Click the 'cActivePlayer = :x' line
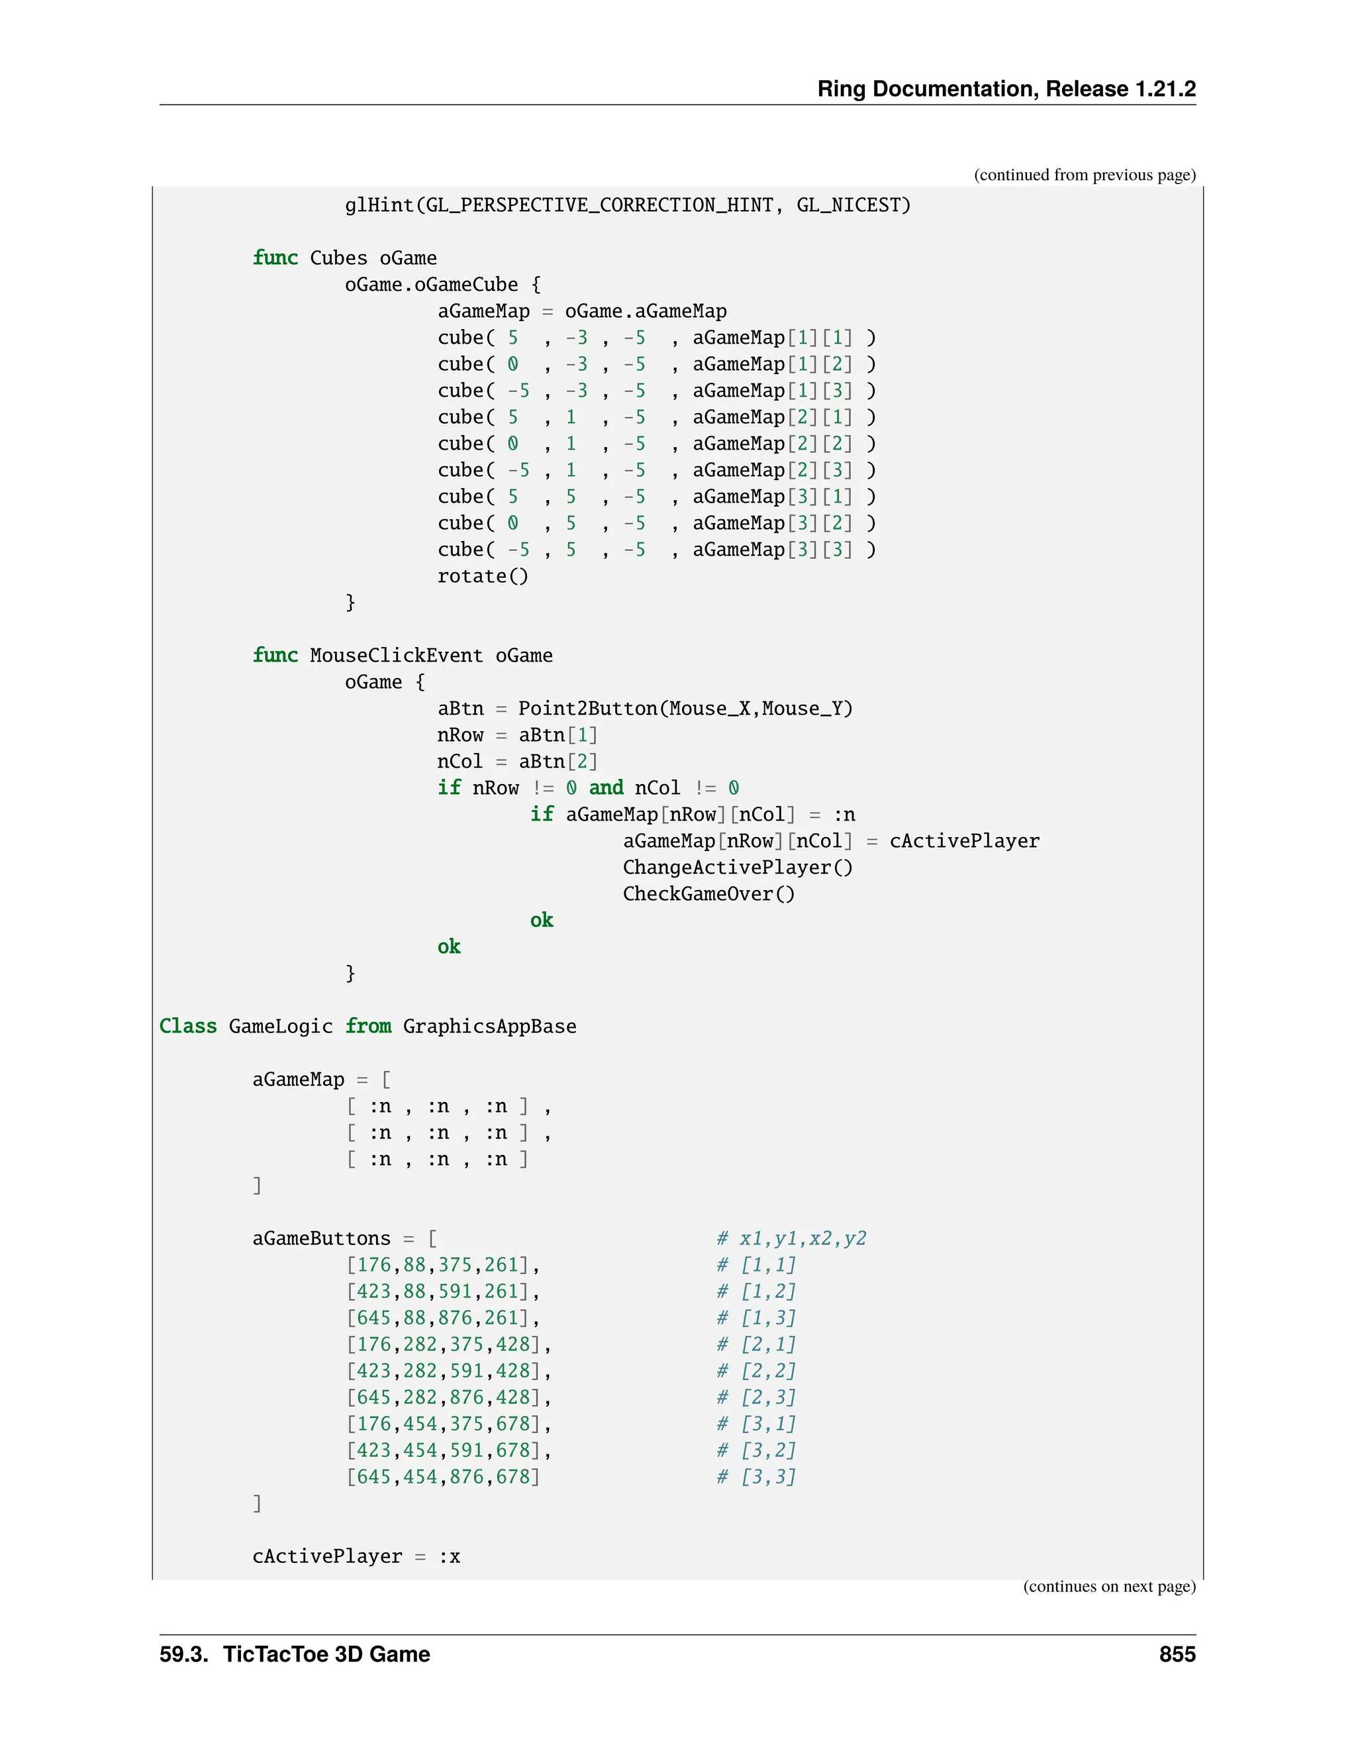The image size is (1356, 1755). click(356, 1556)
